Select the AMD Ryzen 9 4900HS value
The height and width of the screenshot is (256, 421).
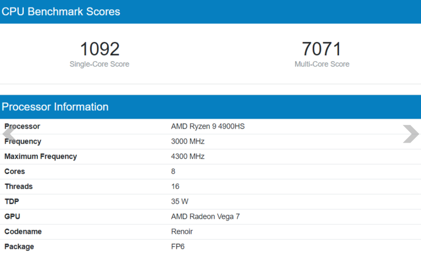(x=208, y=126)
